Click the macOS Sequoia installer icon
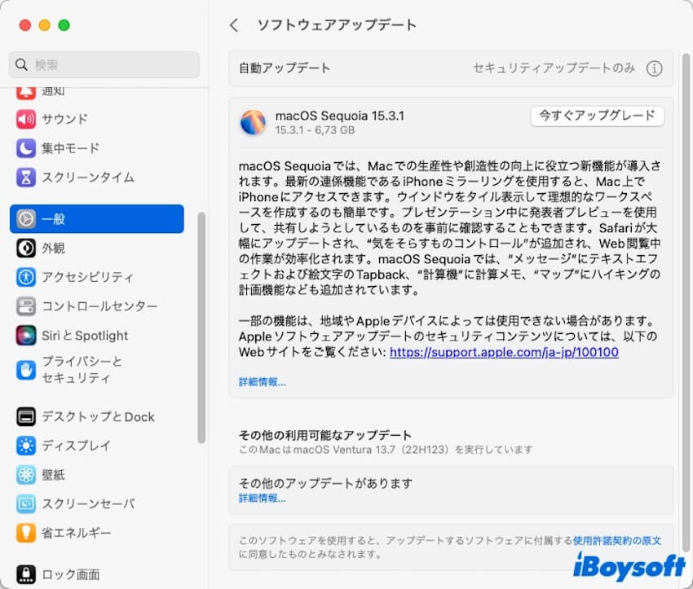The height and width of the screenshot is (589, 693). coord(253,122)
